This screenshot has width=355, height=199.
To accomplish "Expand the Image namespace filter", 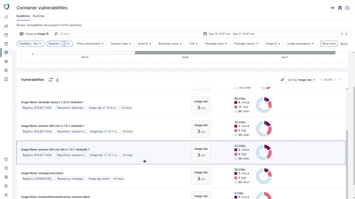I will pyautogui.click(x=300, y=44).
